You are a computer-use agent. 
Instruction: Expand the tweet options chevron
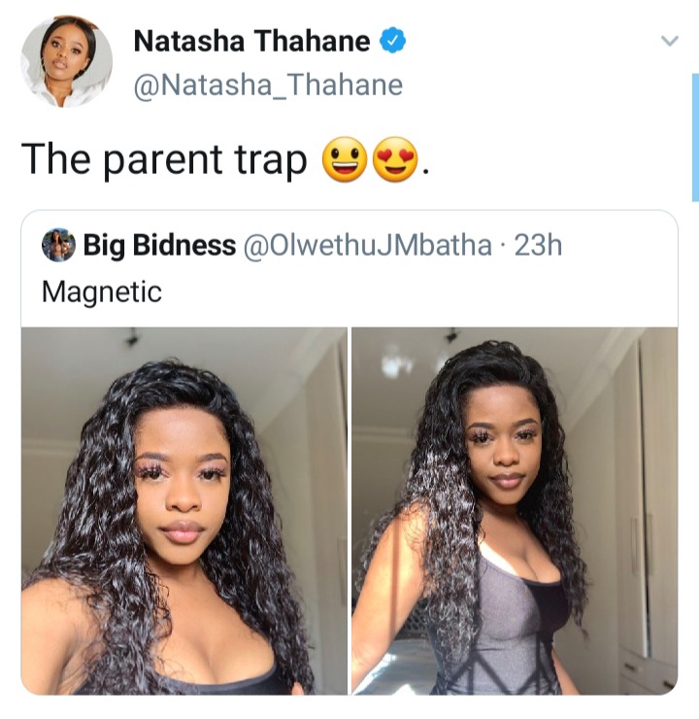pos(670,41)
